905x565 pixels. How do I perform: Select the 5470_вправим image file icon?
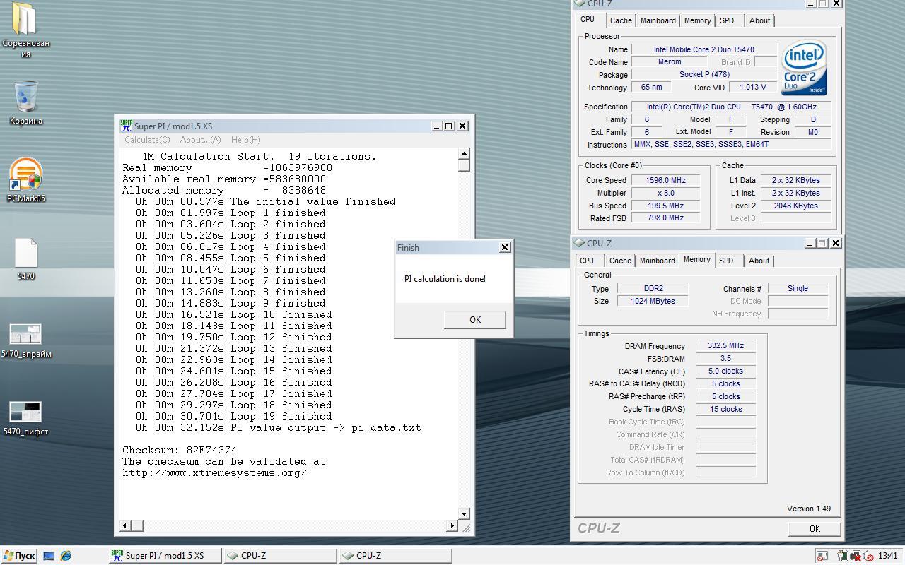(x=26, y=340)
